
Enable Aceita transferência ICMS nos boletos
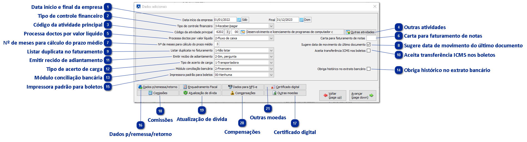(368, 51)
